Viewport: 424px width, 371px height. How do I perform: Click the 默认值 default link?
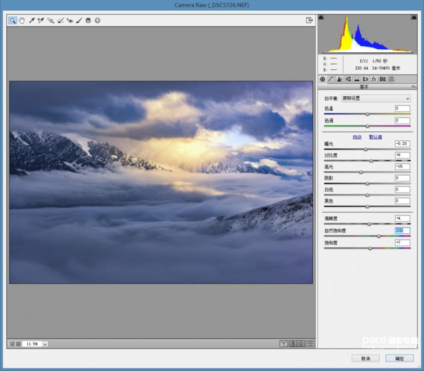pos(375,136)
